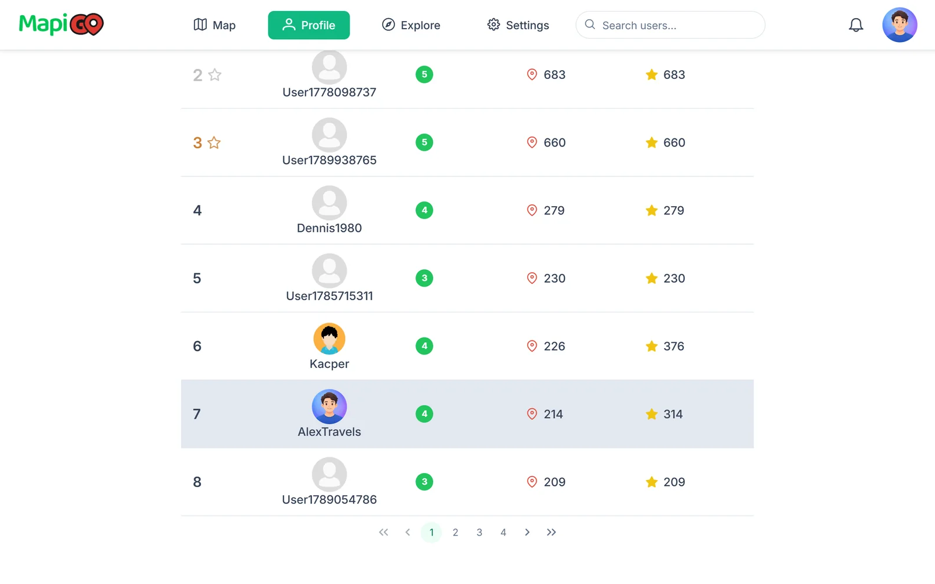Click level 5 badge for User1778098737
The image size is (935, 584).
click(424, 74)
